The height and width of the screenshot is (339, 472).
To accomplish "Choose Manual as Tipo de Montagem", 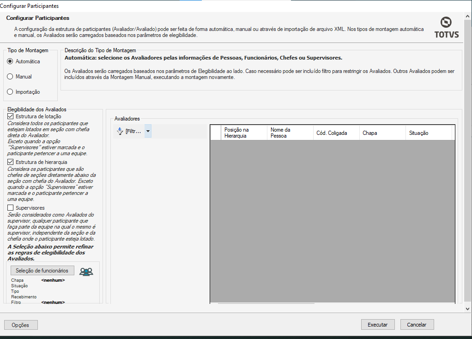I will click(x=10, y=77).
